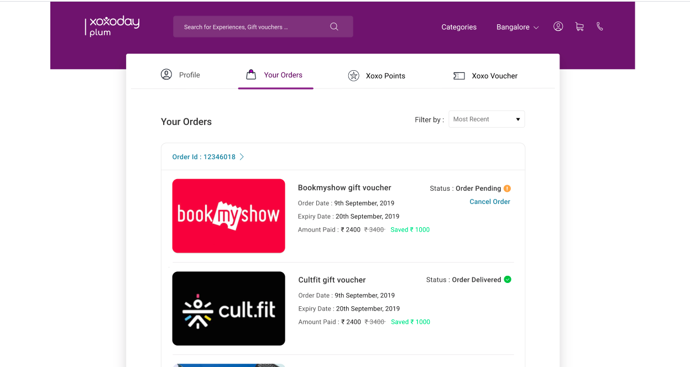Open the bookmyshow voucher thumbnail

tap(229, 216)
